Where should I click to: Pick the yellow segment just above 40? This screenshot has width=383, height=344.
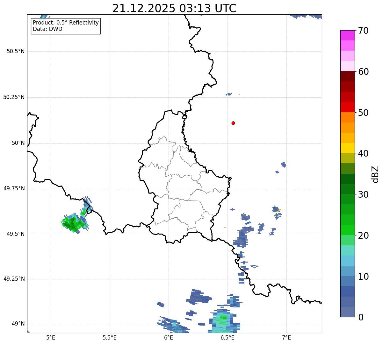tap(347, 148)
